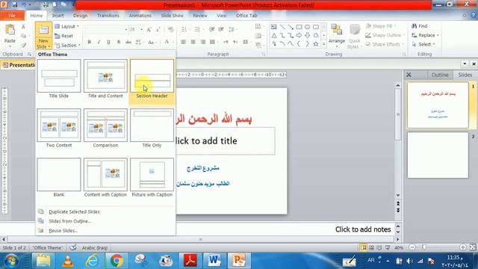Click the zoom slider handle
The height and width of the screenshot is (269, 478).
[424, 247]
